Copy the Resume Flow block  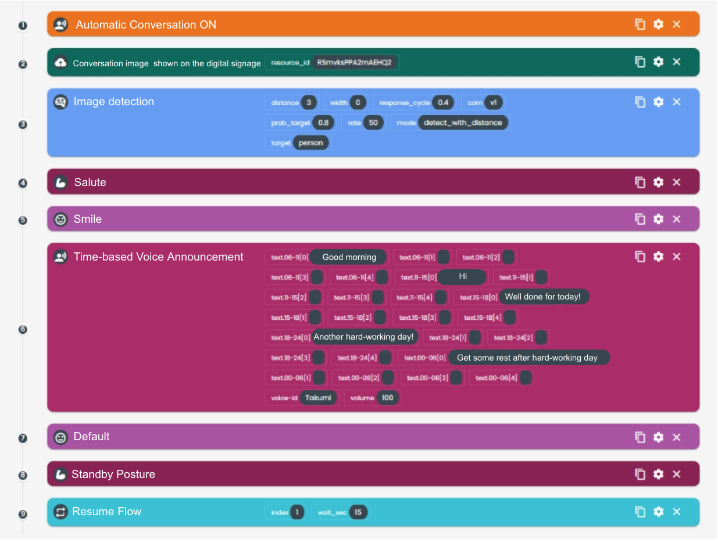640,512
